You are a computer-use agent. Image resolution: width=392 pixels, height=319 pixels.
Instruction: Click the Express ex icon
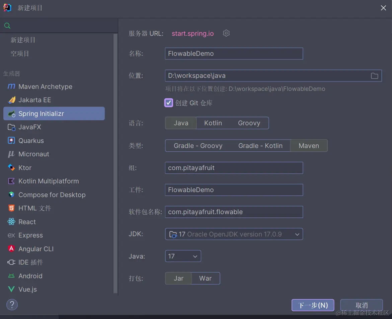point(11,235)
